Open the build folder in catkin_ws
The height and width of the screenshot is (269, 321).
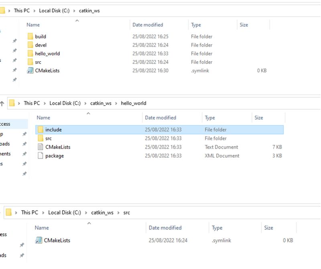click(x=40, y=36)
